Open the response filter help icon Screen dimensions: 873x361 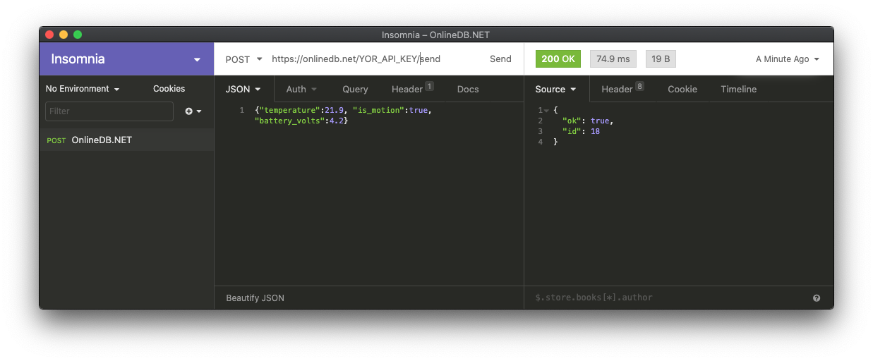click(817, 298)
